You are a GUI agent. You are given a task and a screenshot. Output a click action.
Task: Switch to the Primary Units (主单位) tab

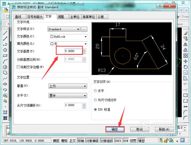75,17
